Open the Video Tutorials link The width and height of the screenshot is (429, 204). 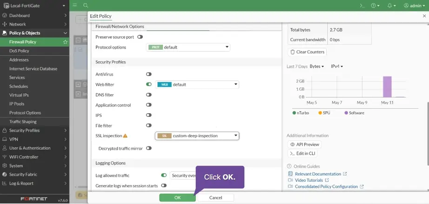pos(309,180)
